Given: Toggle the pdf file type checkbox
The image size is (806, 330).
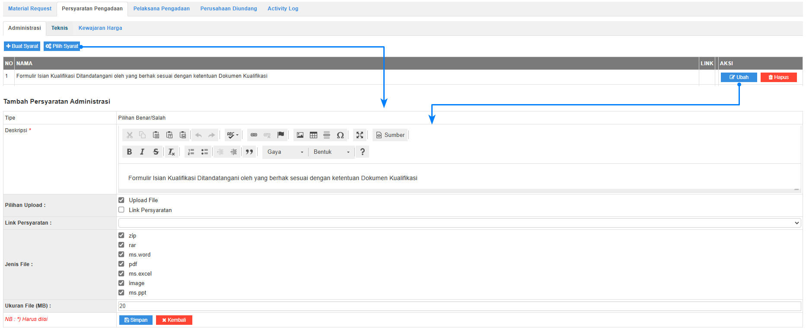Looking at the screenshot, I should [121, 264].
